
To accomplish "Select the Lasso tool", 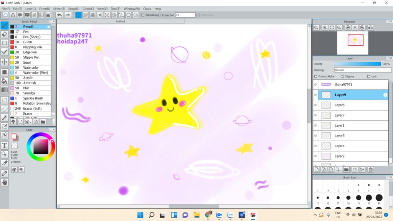I will pyautogui.click(x=5, y=109).
